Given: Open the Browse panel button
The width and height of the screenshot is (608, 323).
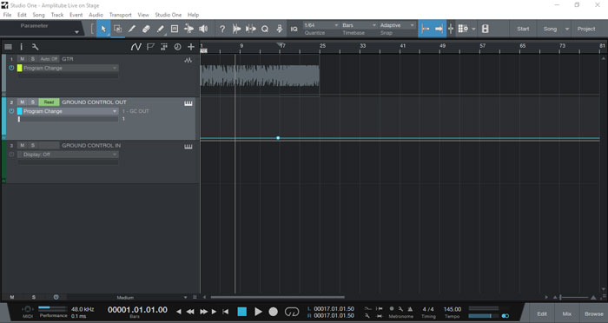Looking at the screenshot, I should click(x=594, y=313).
